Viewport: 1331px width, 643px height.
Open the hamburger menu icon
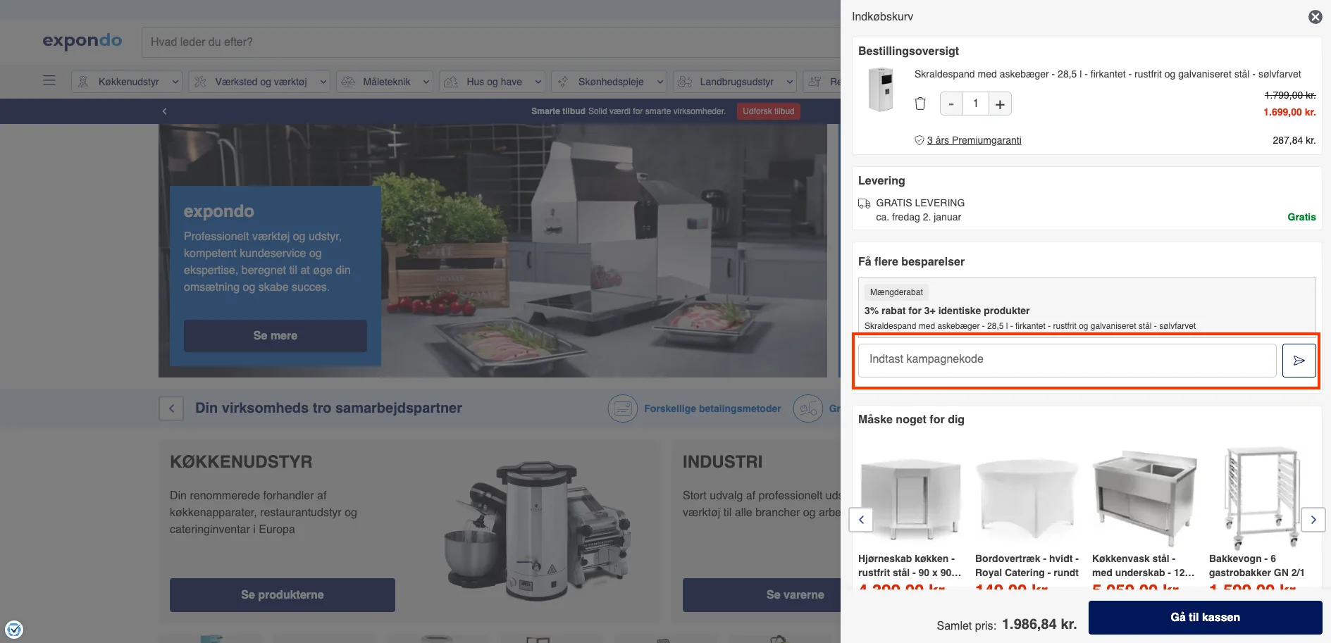[49, 81]
